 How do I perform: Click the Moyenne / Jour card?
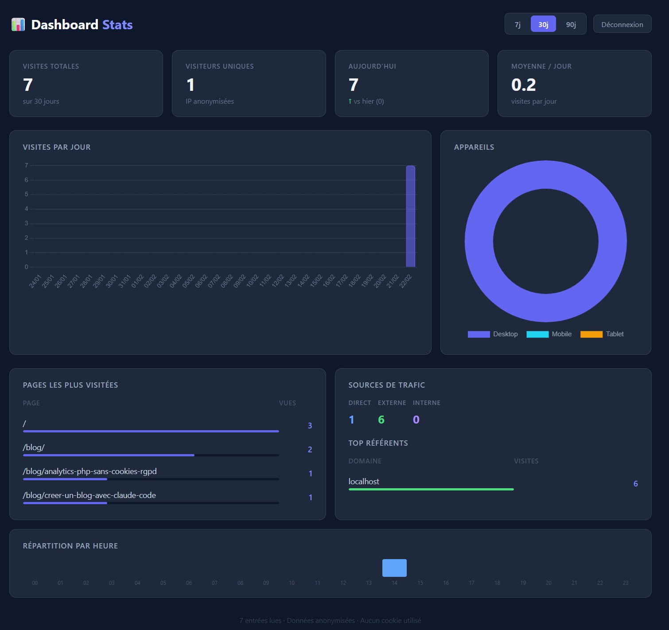pos(574,84)
